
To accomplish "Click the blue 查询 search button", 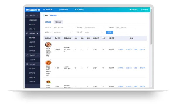I will point(109,32).
